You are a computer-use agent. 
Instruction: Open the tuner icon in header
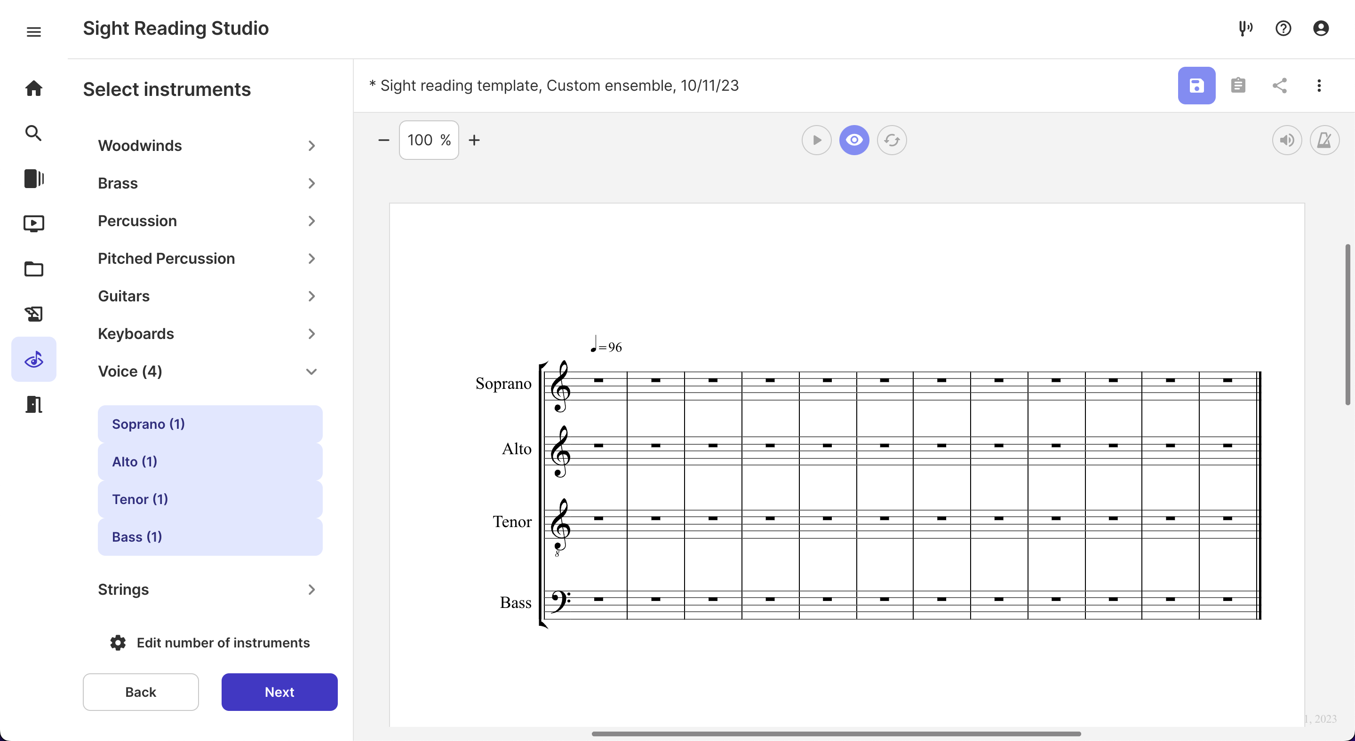tap(1245, 28)
